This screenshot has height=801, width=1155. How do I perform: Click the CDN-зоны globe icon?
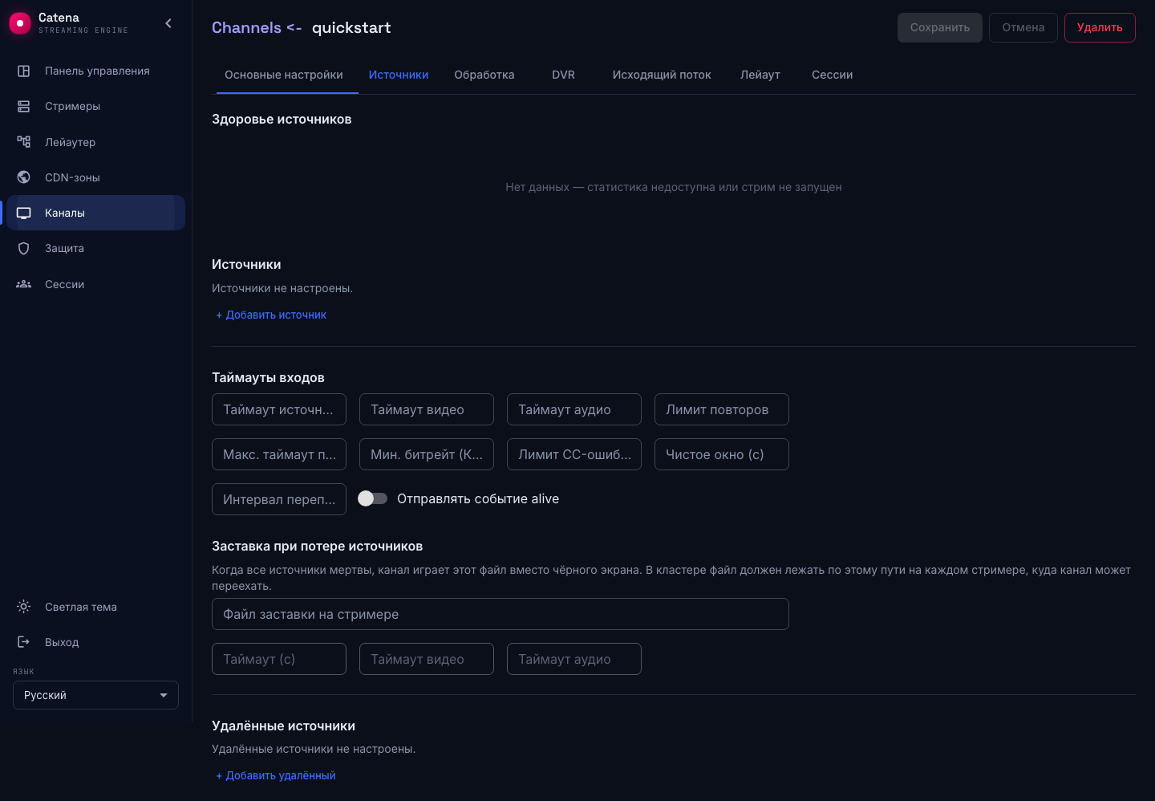[24, 177]
